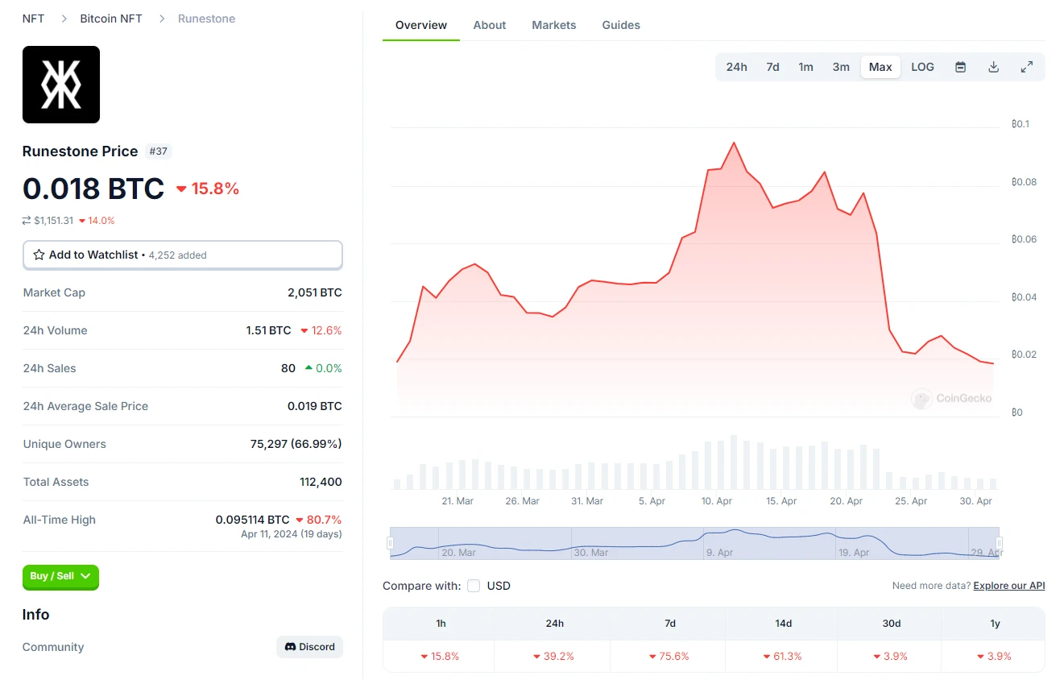Open the Guides tab
The height and width of the screenshot is (680, 1064).
(x=621, y=25)
